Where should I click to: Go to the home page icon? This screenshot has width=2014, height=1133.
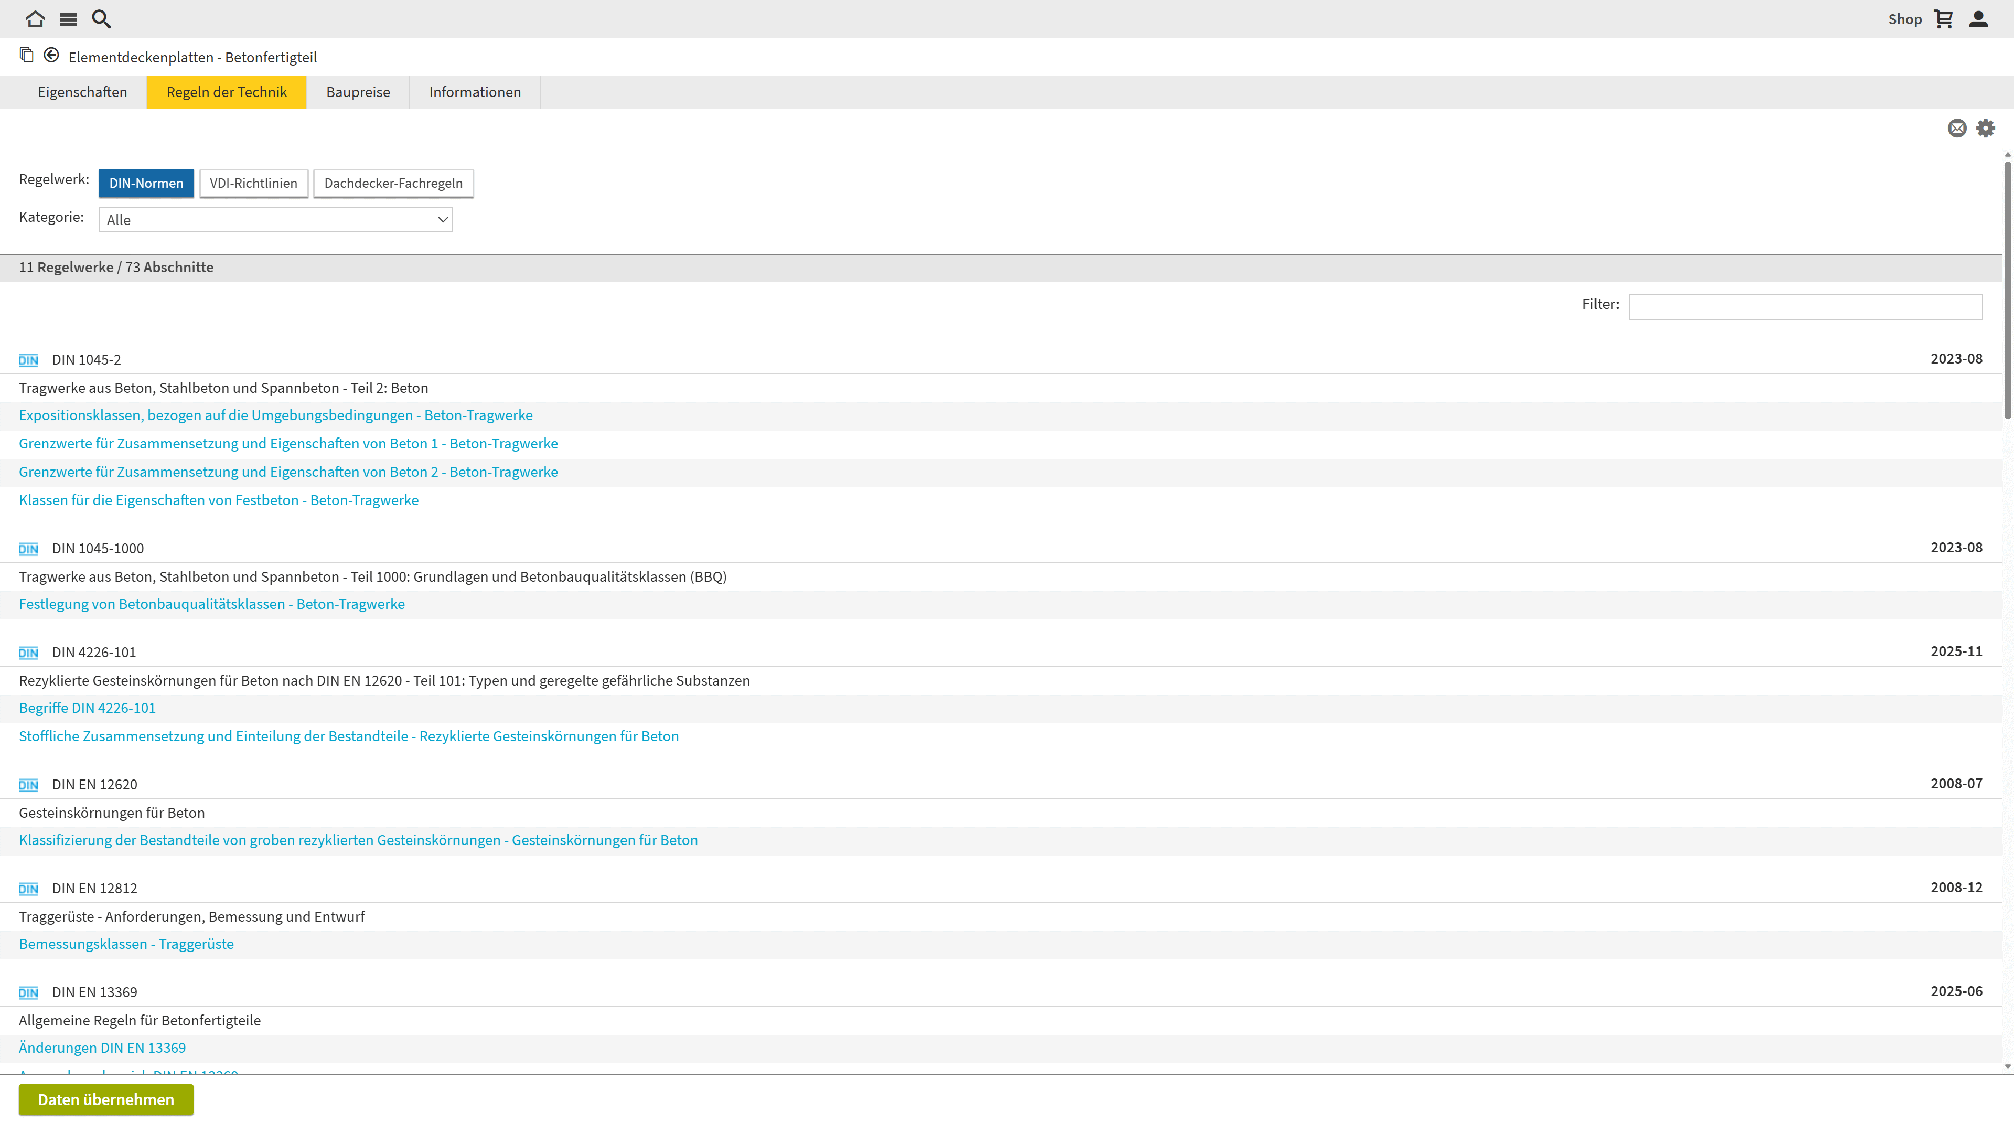(x=35, y=19)
